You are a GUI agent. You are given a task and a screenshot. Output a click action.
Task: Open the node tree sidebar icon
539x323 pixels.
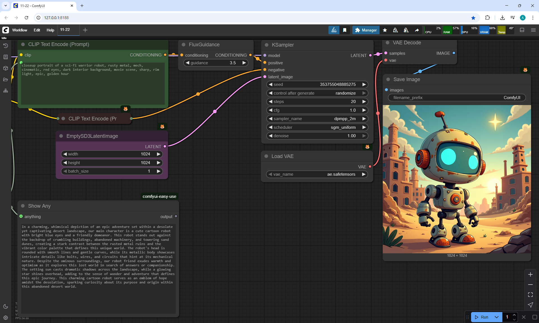pos(6,91)
